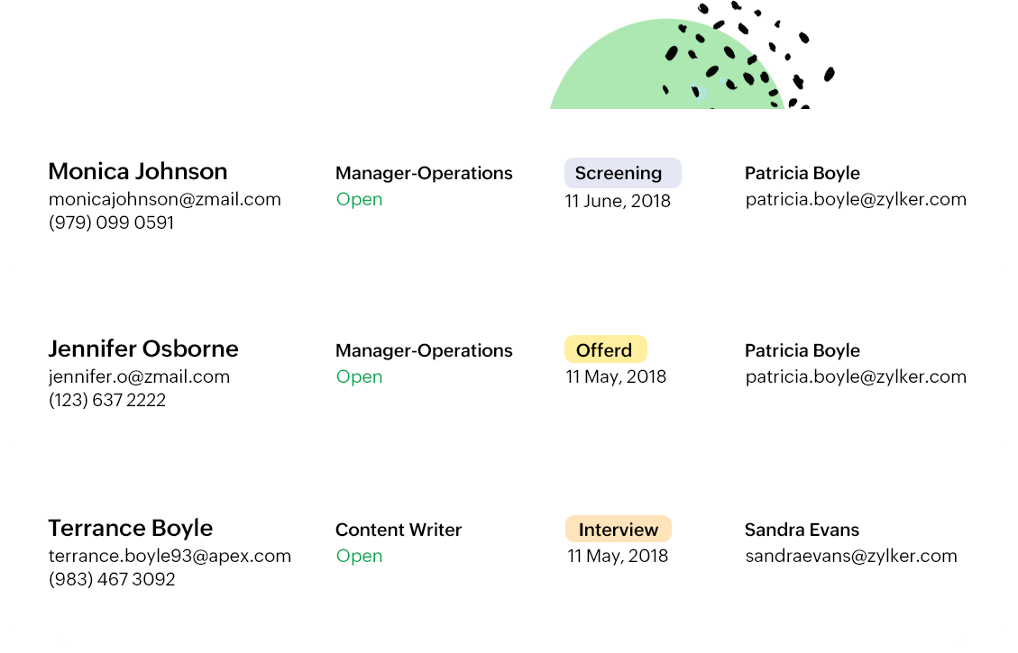
Task: Click Patricia Boyle in Jennifer's row
Action: pos(802,350)
